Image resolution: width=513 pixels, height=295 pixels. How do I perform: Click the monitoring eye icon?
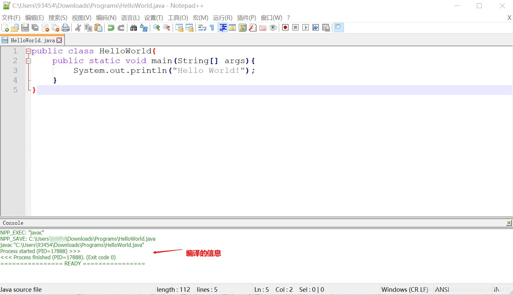pos(273,28)
